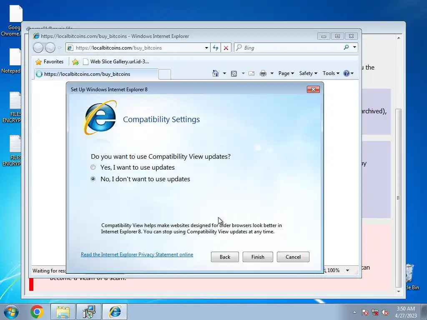Cancel the Internet Explorer 8 setup

pos(293,257)
